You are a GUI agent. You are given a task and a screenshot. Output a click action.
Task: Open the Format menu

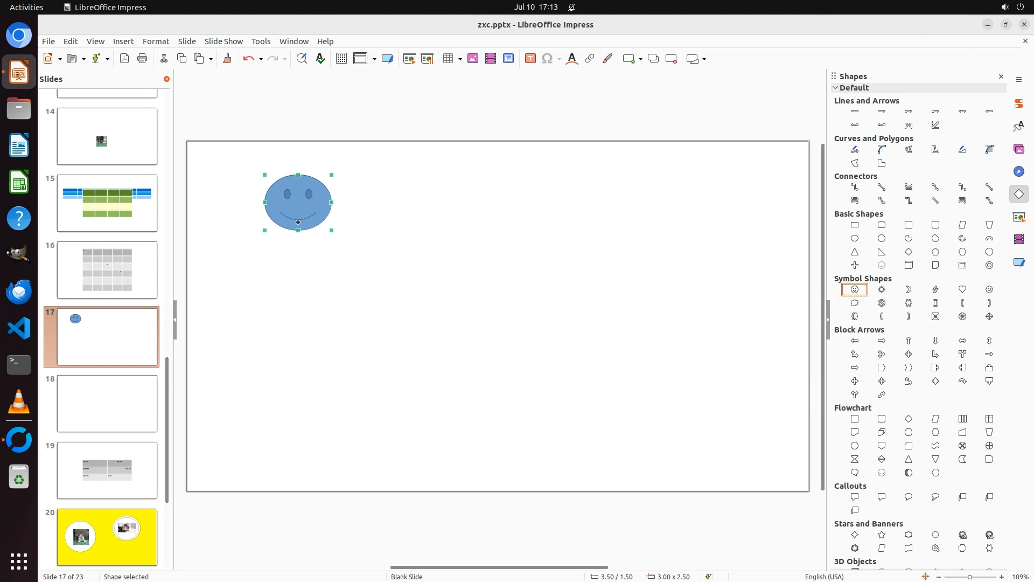click(156, 41)
